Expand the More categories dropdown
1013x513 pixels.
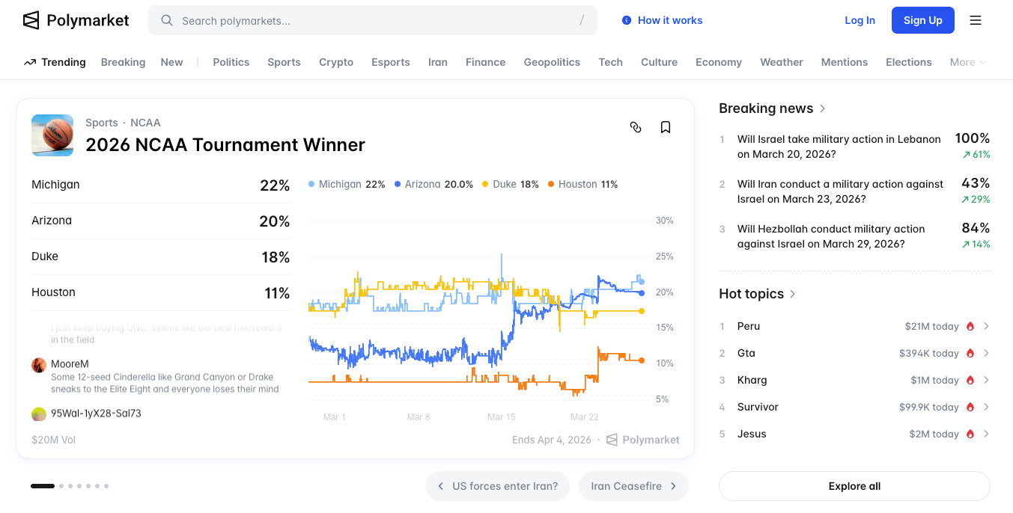coord(967,62)
